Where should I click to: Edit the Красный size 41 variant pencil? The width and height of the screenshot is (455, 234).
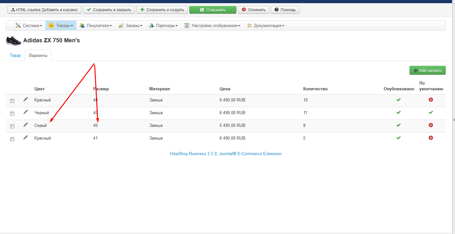tap(25, 138)
